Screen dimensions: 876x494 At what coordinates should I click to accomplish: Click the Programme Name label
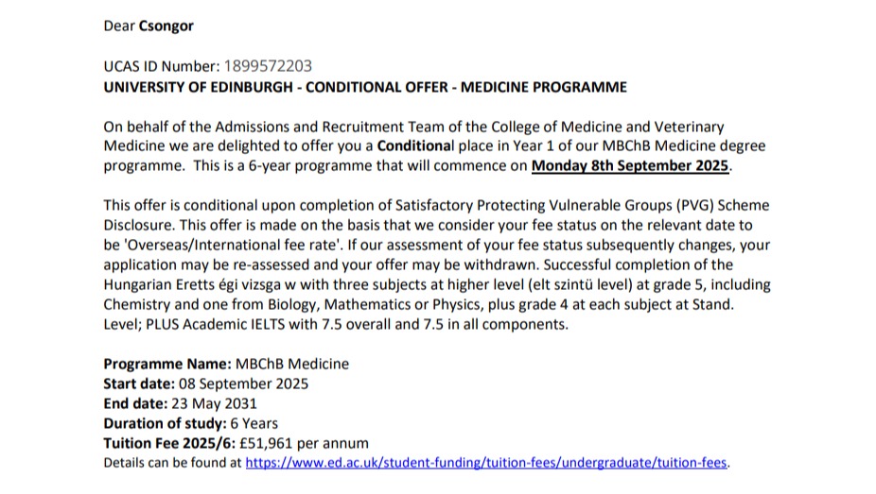coord(167,364)
